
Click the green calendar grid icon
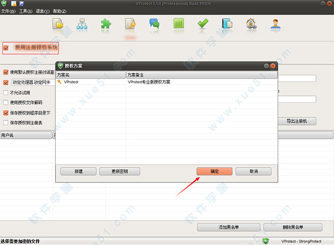coord(179,23)
